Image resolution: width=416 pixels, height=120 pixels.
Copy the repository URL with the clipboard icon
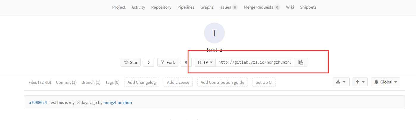[x=301, y=62]
